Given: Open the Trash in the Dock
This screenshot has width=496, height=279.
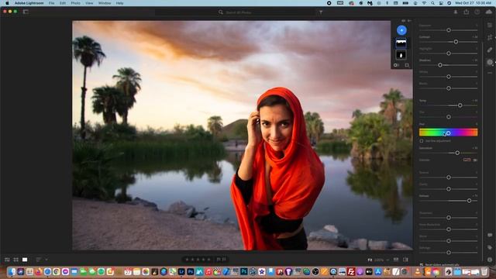Looking at the screenshot, I should point(484,271).
